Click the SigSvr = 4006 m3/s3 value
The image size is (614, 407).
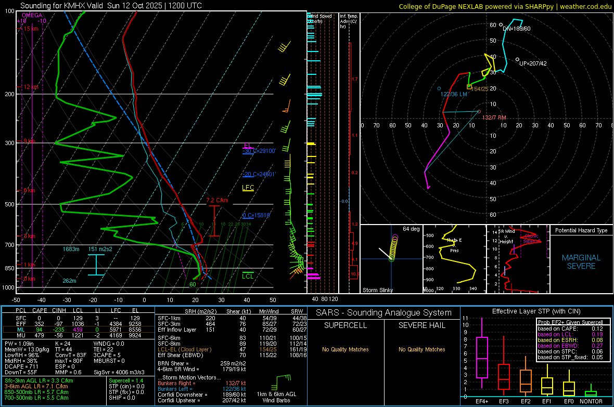(119, 372)
